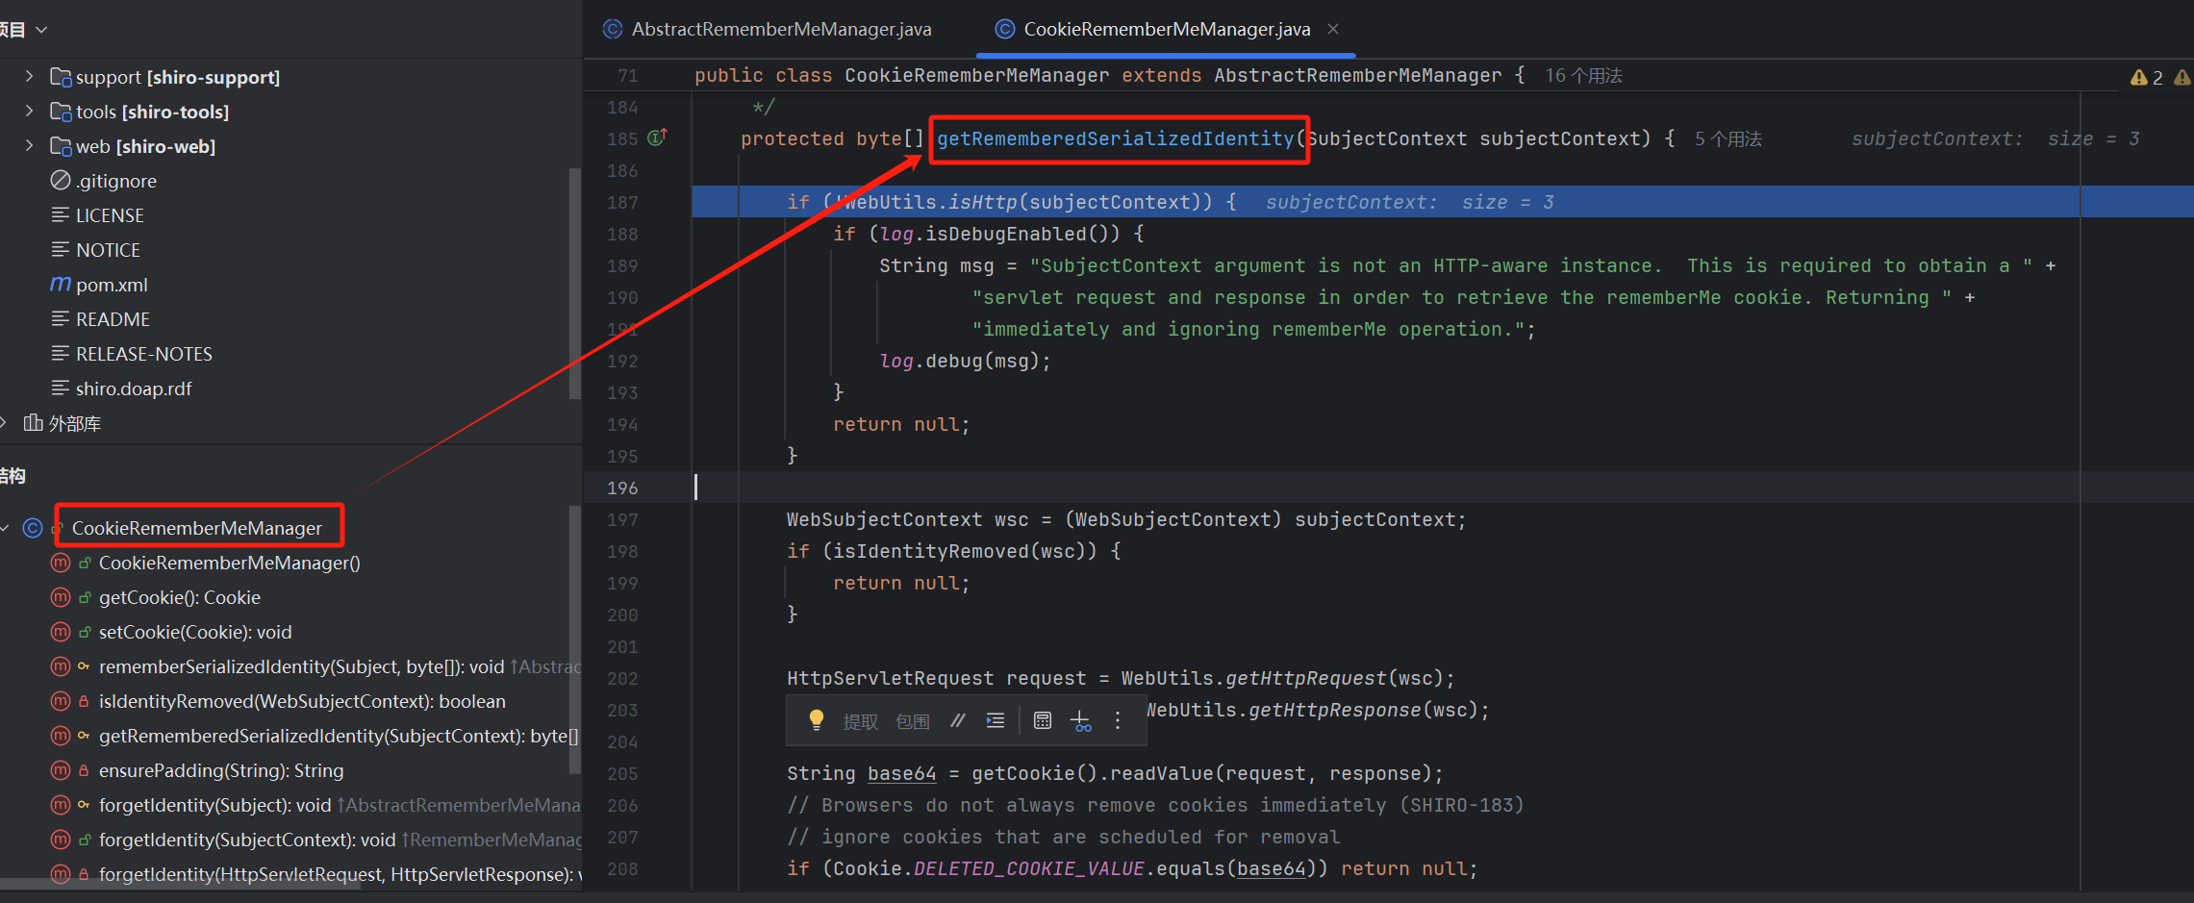Collapse the CookieRememberMeManager structure node
The image size is (2194, 903).
click(x=6, y=528)
